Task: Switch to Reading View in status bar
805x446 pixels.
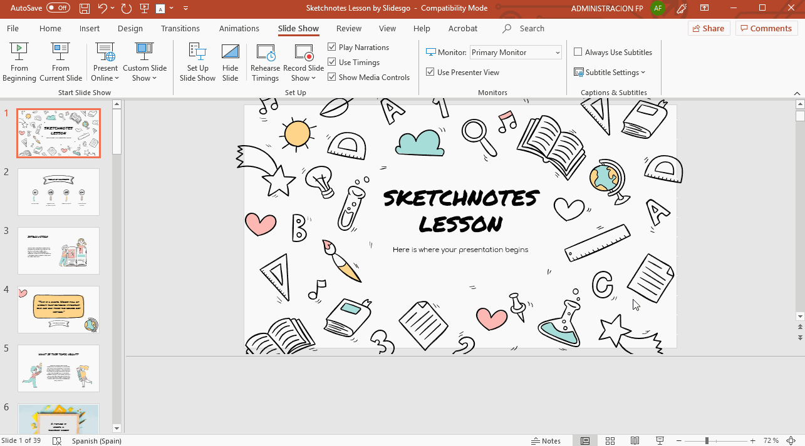Action: coord(635,441)
